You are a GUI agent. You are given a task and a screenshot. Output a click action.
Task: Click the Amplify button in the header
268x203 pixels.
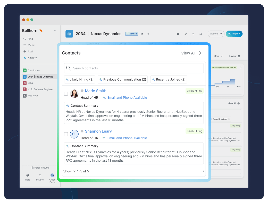[234, 34]
